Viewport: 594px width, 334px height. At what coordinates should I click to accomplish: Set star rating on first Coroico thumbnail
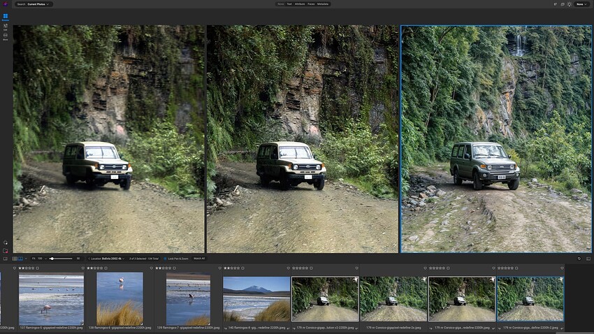[x=300, y=268]
